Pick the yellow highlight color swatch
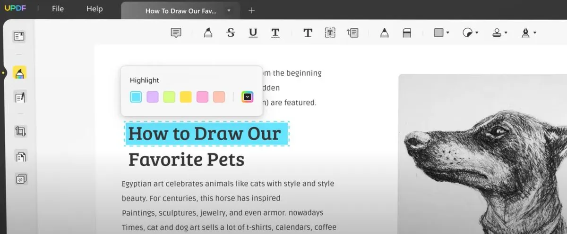This screenshot has width=567, height=234. point(186,97)
